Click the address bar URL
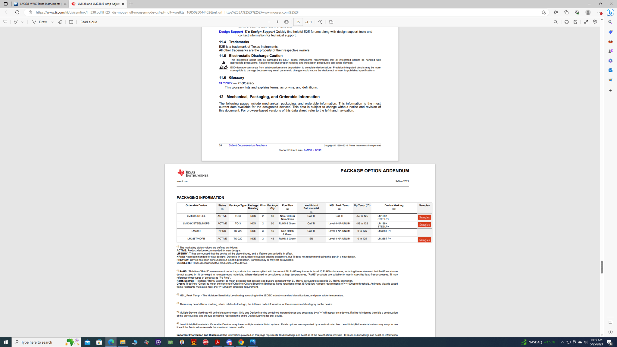The image size is (617, 347). (167, 12)
